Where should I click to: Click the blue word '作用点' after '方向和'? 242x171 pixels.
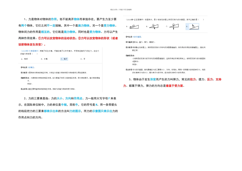pos(78,98)
